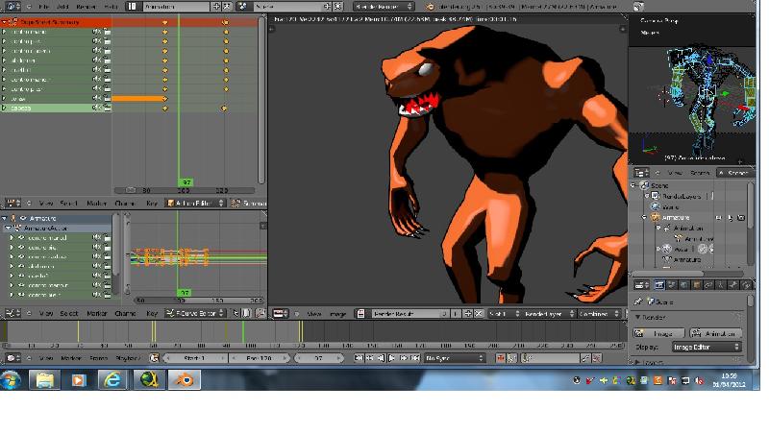Mute the cabeza channel in the Dope Sheet

97,108
